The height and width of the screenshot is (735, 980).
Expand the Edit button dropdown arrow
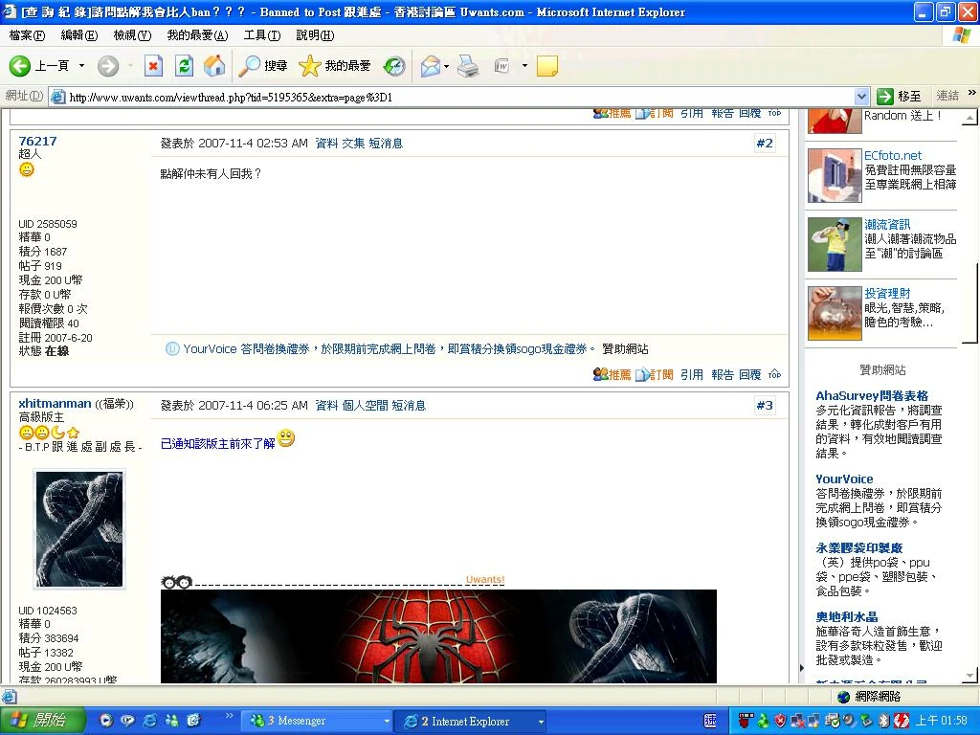pos(524,66)
